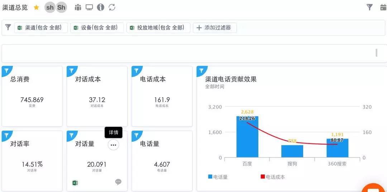Click the capital 'Sh' user avatar

pyautogui.click(x=61, y=7)
